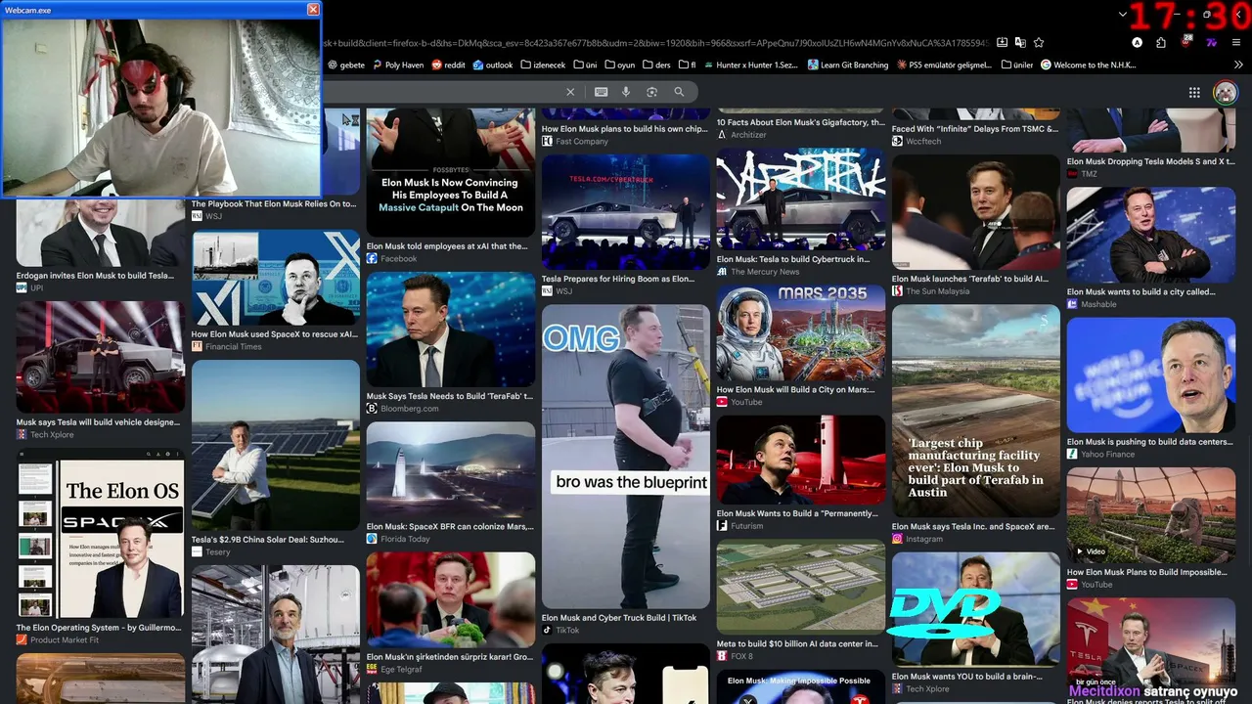Click the translate page icon in address bar
This screenshot has width=1252, height=704.
coord(1020,43)
